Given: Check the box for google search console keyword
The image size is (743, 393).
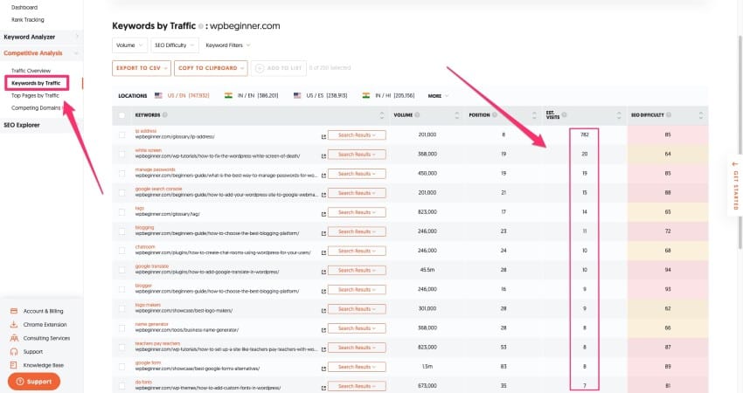Looking at the screenshot, I should [122, 193].
